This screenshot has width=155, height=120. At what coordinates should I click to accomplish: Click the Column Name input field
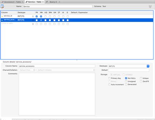tap(57, 66)
